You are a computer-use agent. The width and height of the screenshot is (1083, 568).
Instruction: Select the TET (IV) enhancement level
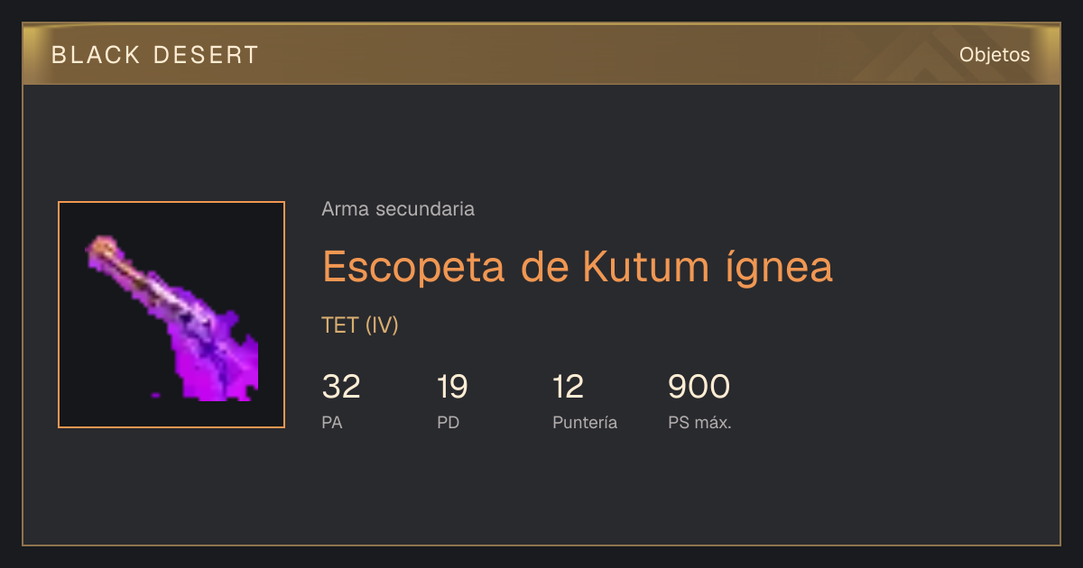360,325
